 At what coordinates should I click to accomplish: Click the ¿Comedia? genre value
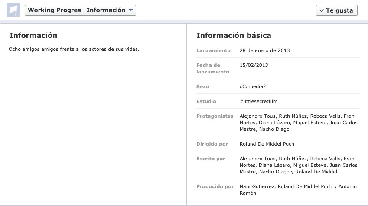pos(252,87)
